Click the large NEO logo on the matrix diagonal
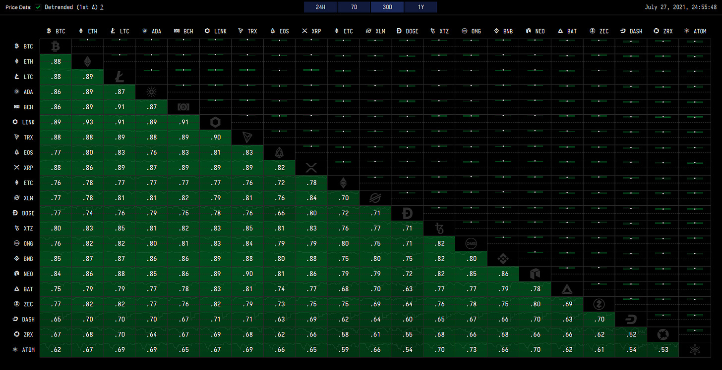The width and height of the screenshot is (722, 370). (535, 274)
